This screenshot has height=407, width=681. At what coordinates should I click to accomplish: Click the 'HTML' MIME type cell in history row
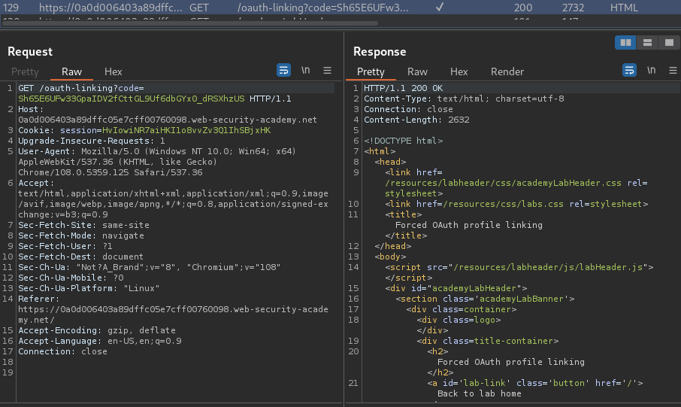[624, 8]
